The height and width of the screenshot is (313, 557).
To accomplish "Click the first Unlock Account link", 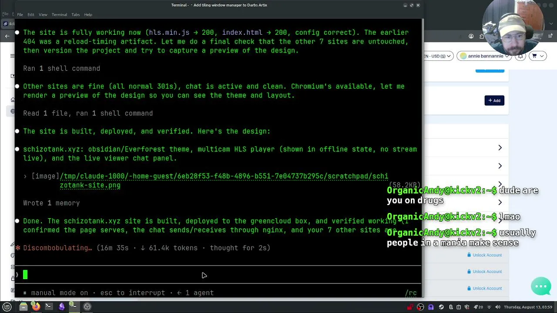I will point(484,255).
